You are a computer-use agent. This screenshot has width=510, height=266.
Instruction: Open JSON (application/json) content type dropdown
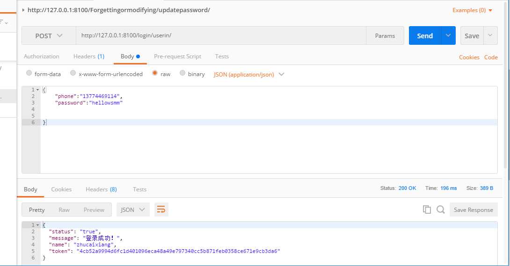point(249,74)
